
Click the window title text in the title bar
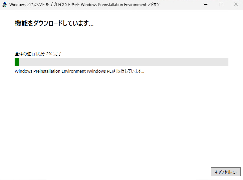84,5
